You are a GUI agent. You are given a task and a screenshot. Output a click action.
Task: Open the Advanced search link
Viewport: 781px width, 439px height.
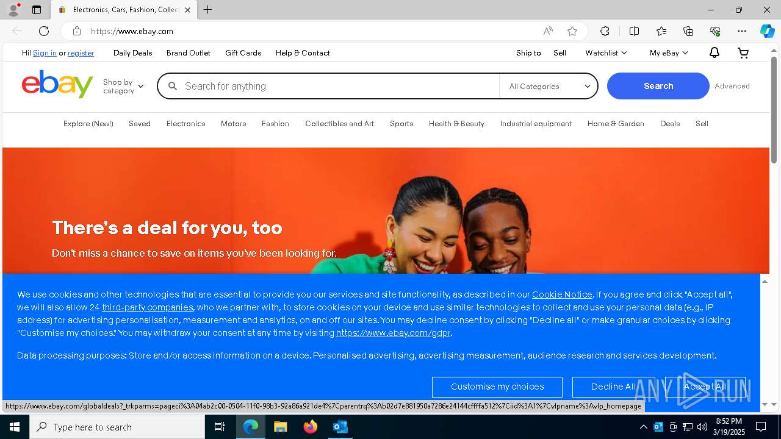click(x=732, y=86)
